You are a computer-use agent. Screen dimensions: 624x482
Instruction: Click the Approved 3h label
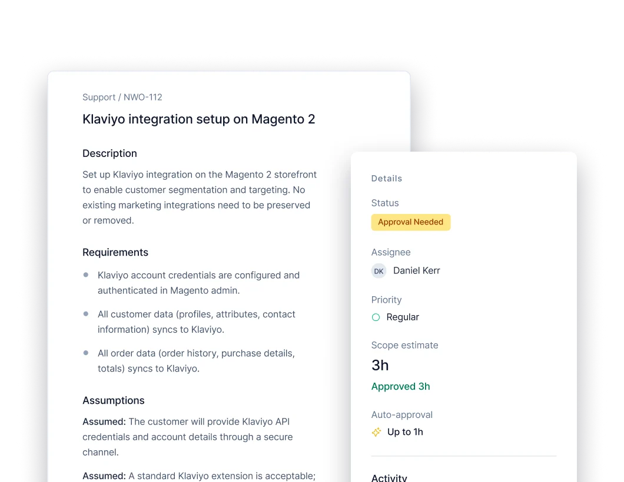(400, 387)
